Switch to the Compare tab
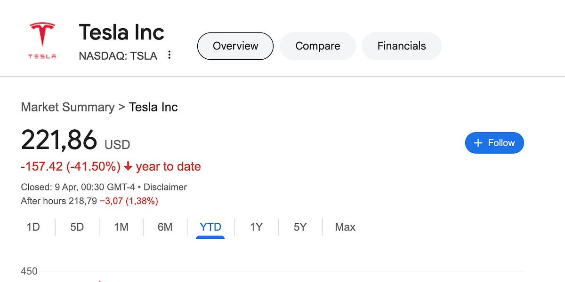565x282 pixels. [318, 46]
